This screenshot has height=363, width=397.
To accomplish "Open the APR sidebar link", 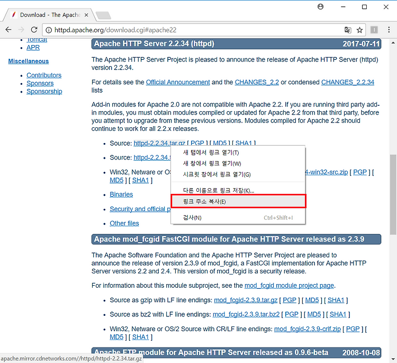I will (33, 47).
